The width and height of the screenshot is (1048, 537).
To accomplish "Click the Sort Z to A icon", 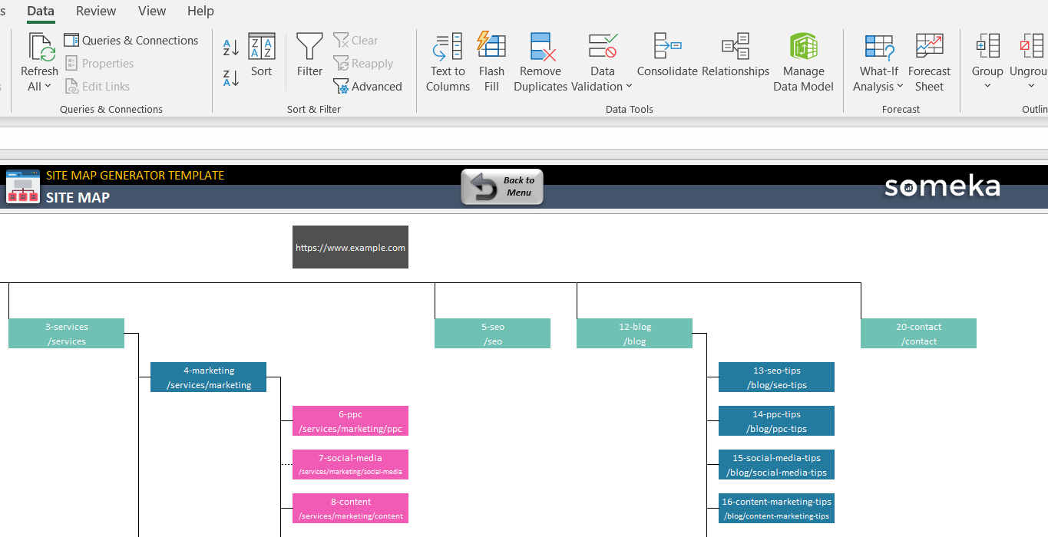I will [x=230, y=77].
